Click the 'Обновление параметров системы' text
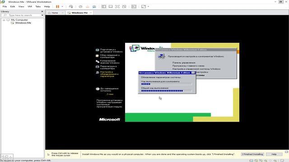Image resolution: width=289 pixels, height=162 pixels. click(x=161, y=77)
